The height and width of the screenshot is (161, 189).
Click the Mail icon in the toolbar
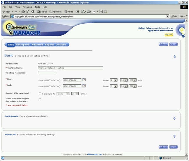coord(83,12)
